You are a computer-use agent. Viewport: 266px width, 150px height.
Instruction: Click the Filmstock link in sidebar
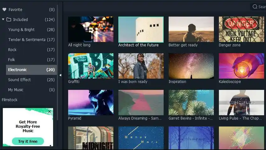[10, 100]
